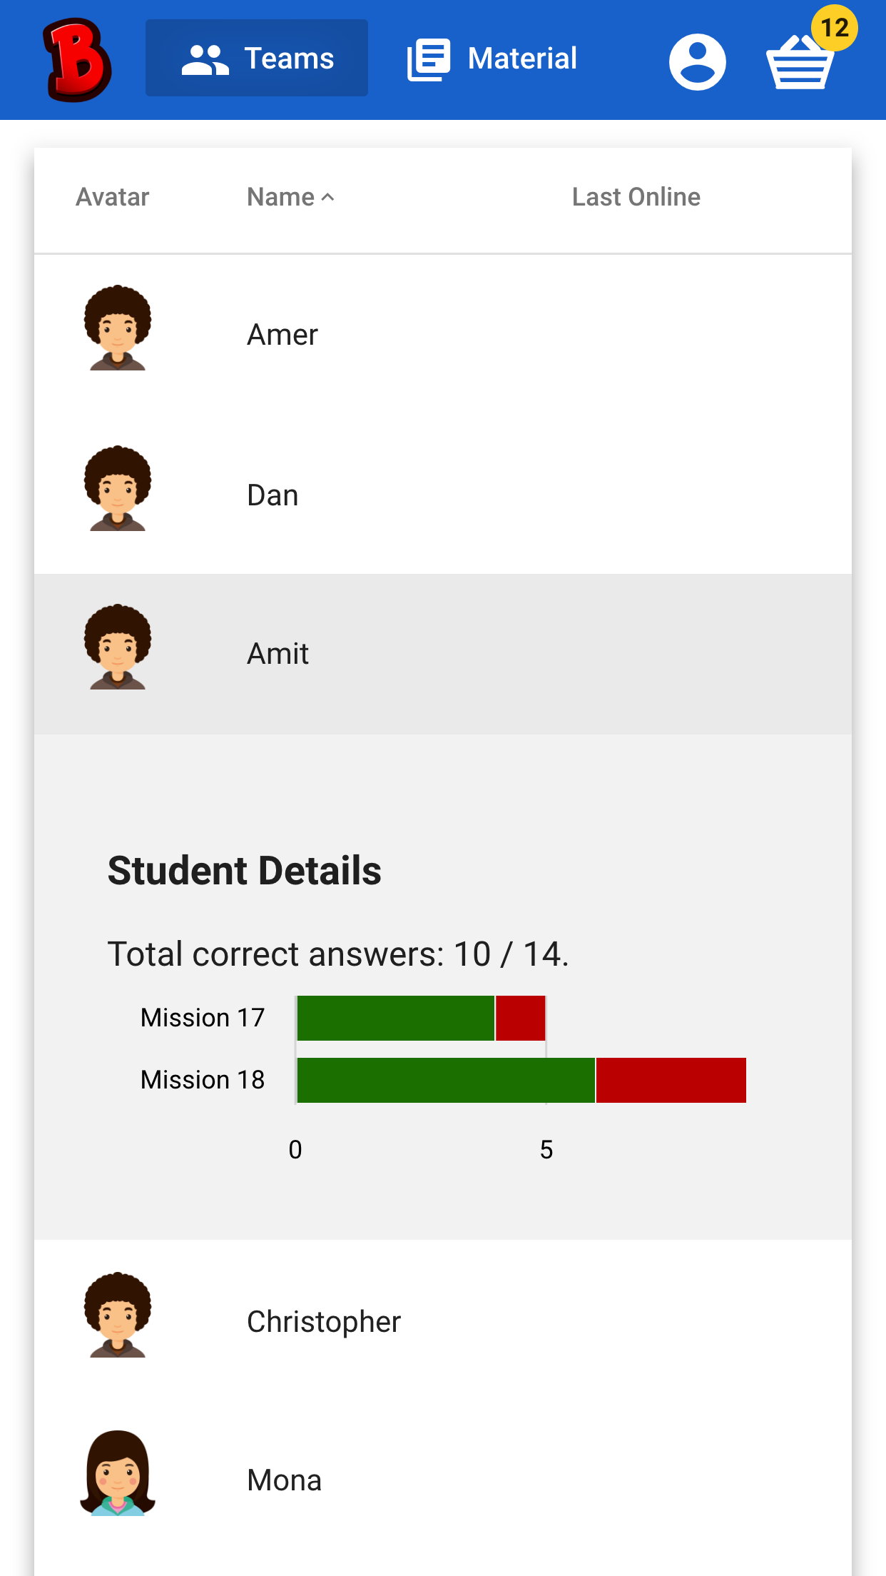Select the Dan student name
Viewport: 886px width, 1576px height.
(x=273, y=495)
